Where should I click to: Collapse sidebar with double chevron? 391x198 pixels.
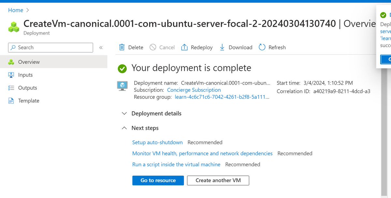point(101,47)
